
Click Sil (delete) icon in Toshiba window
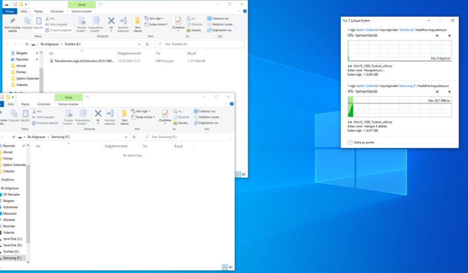coord(111,24)
